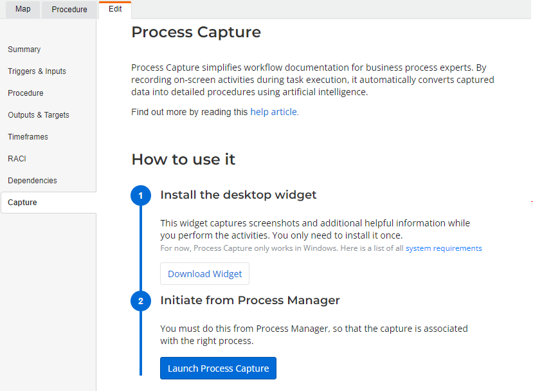Open the Procedure tab at top
The image size is (533, 391).
pyautogui.click(x=69, y=9)
